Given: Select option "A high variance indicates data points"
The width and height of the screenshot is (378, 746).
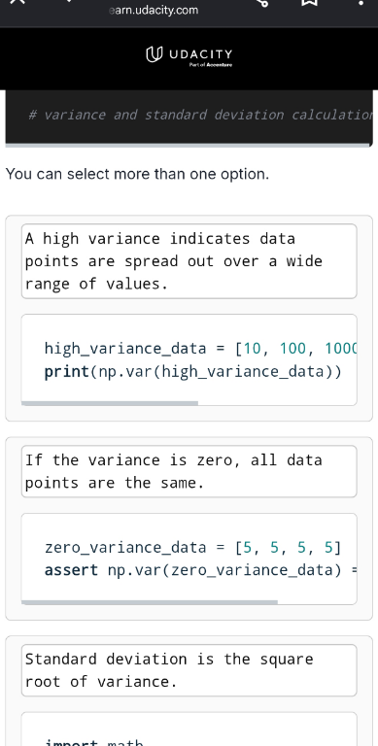Looking at the screenshot, I should click(x=189, y=261).
